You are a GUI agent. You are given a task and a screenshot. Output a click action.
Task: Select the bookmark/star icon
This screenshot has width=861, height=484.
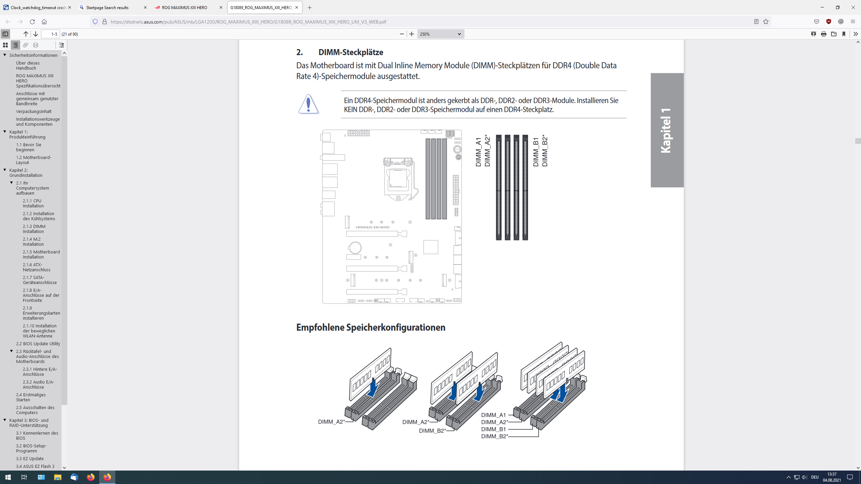click(766, 21)
